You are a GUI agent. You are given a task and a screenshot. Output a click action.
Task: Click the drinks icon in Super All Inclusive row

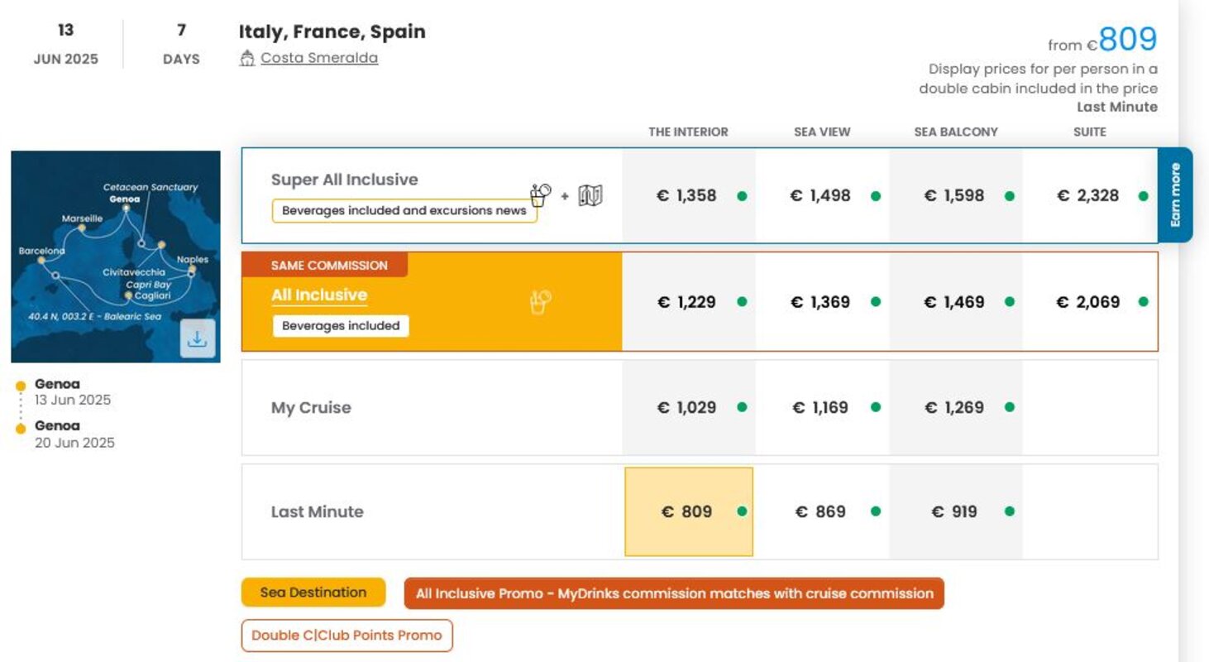point(540,195)
